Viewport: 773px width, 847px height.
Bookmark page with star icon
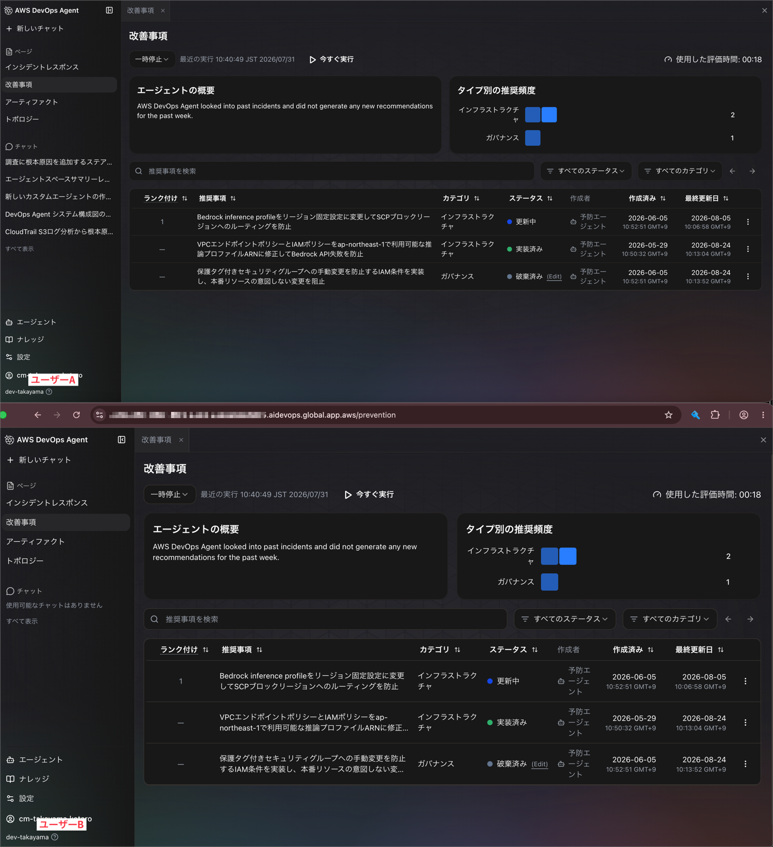pos(668,415)
